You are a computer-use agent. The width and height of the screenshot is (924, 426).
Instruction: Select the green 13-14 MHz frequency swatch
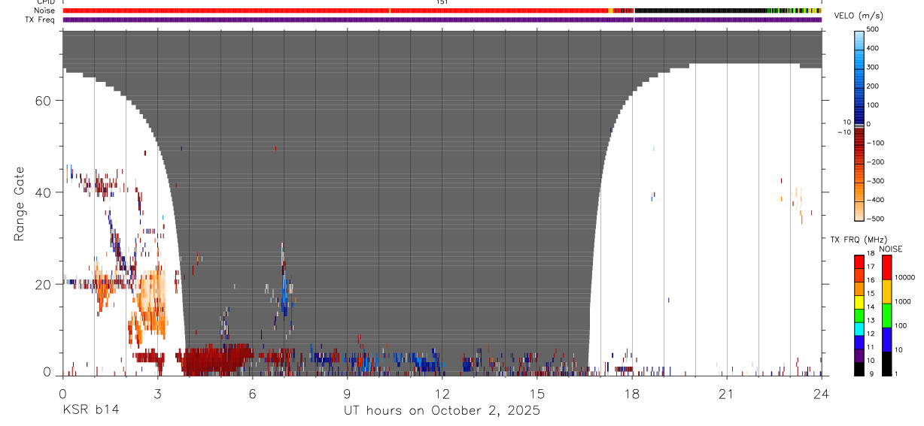(x=859, y=316)
